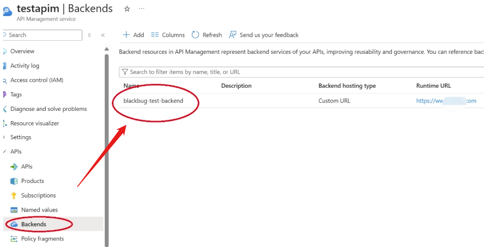Click the Overview sidebar icon
Viewport: 484px width, 247px height.
[x=5, y=51]
